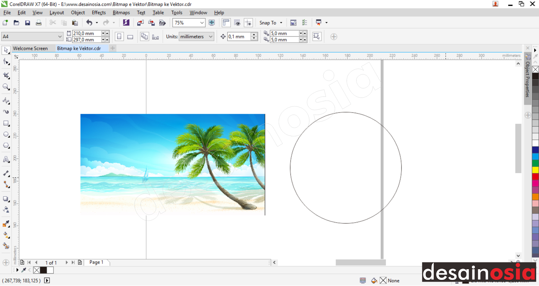Image resolution: width=539 pixels, height=286 pixels.
Task: Click the Snap To button
Action: click(268, 23)
